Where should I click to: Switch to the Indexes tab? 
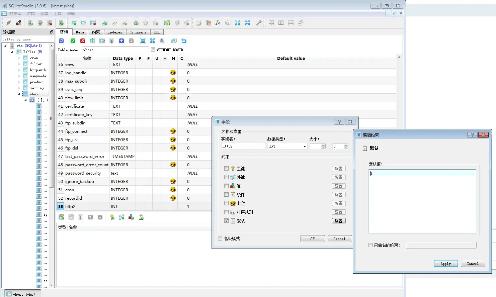pyautogui.click(x=115, y=32)
